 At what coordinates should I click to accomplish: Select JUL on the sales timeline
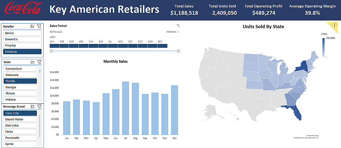pos(111,46)
